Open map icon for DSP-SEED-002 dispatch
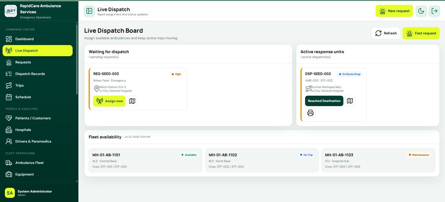The width and height of the screenshot is (445, 202). pos(350,101)
